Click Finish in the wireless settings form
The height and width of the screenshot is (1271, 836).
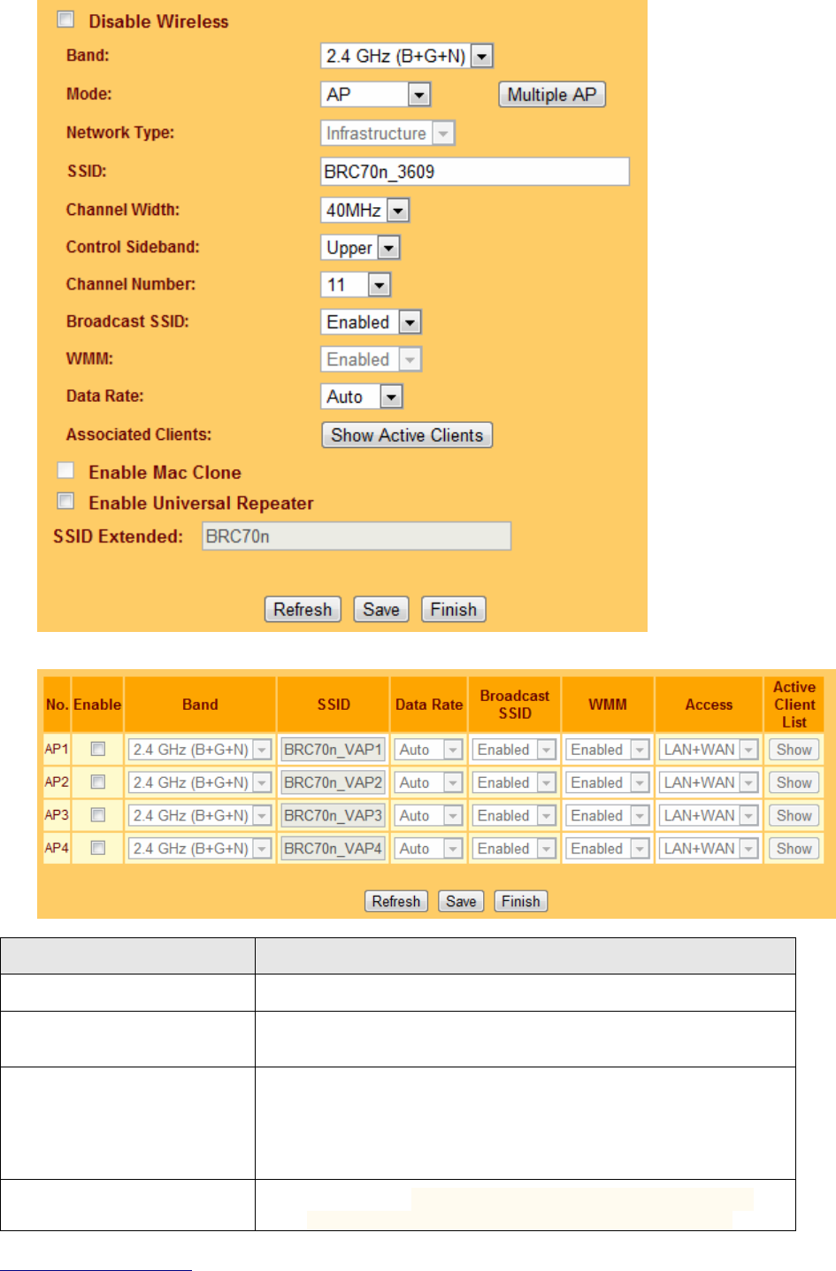[x=454, y=610]
